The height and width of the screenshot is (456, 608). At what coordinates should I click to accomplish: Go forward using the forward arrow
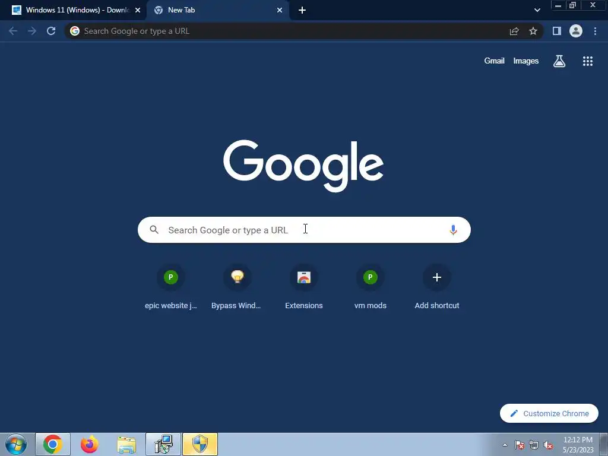pos(32,31)
